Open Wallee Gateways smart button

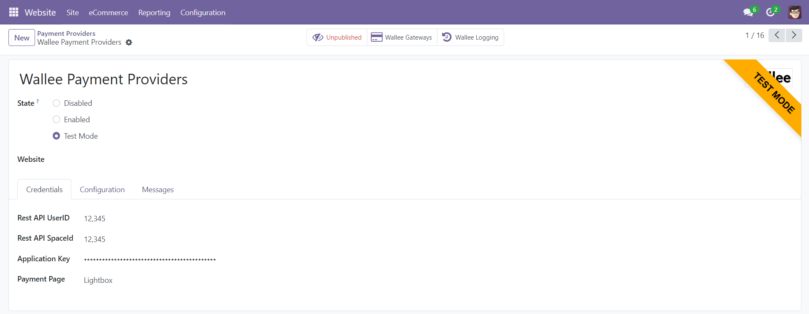402,38
